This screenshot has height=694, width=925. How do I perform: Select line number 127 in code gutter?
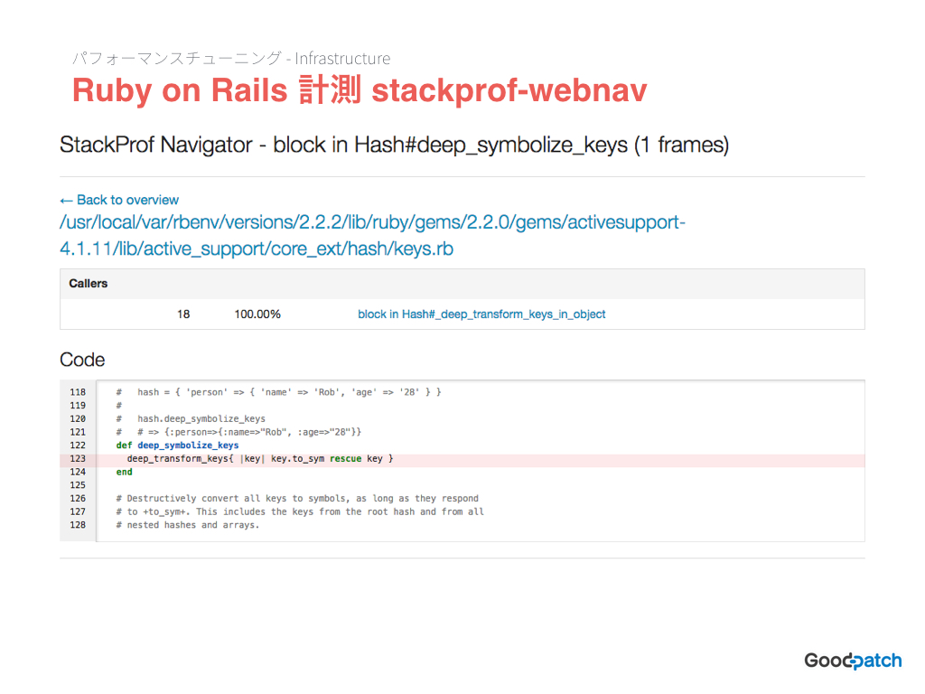point(78,511)
